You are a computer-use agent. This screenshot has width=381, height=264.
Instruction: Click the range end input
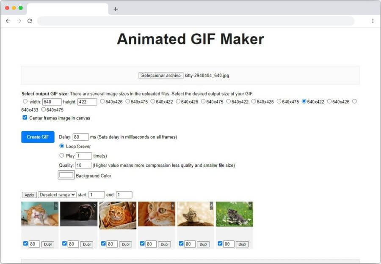coord(124,195)
